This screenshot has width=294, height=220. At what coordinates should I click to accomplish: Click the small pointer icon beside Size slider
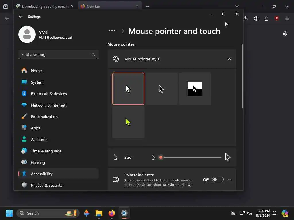pyautogui.click(x=154, y=158)
